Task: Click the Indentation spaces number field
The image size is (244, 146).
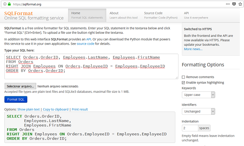Action: 190,128
